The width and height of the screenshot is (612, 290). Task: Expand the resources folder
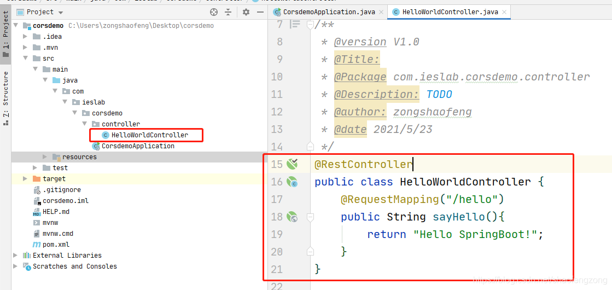pyautogui.click(x=45, y=157)
